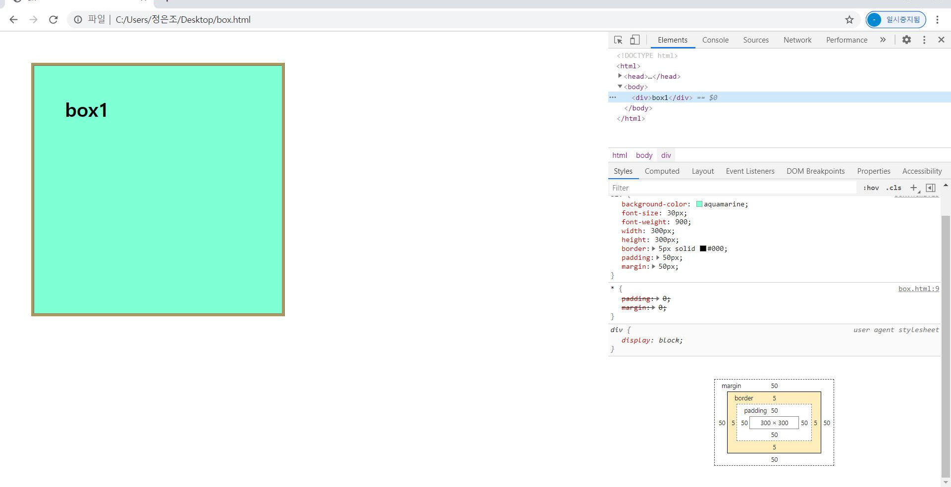Open the Computed pane
The image size is (951, 487).
[662, 171]
